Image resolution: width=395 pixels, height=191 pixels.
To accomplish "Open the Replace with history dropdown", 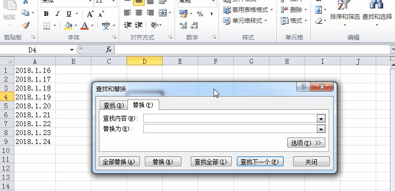I will 321,129.
